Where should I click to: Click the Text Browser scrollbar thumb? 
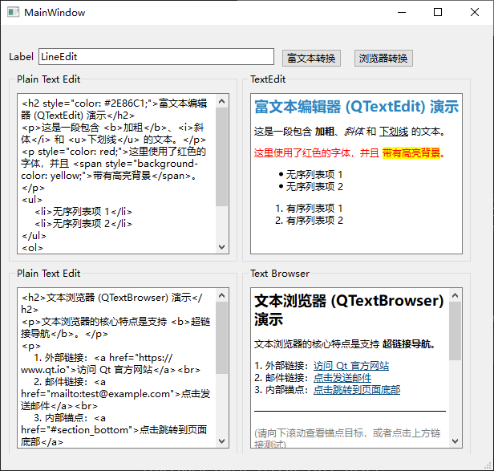coord(455,331)
